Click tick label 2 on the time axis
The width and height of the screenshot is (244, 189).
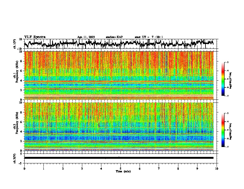[63, 169]
